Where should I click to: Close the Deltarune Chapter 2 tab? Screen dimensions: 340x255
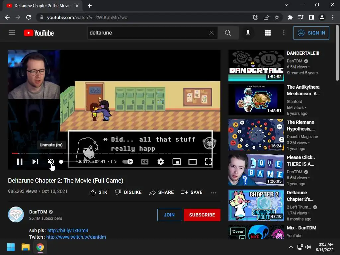point(77,6)
